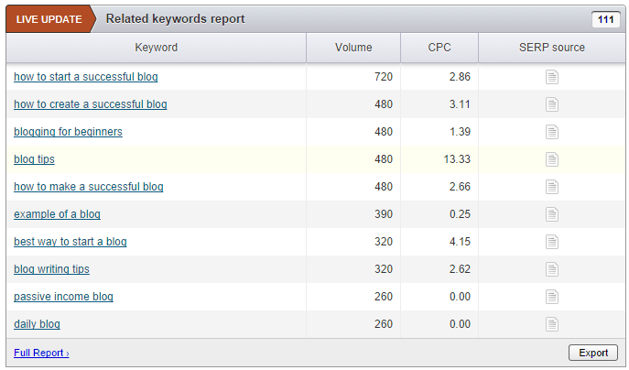Click the SERP source column header
Image resolution: width=629 pixels, height=370 pixels.
552,48
